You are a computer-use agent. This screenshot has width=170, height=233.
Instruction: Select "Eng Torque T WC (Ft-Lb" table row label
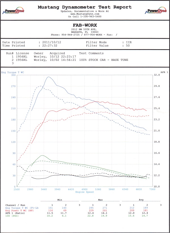click(x=22, y=208)
